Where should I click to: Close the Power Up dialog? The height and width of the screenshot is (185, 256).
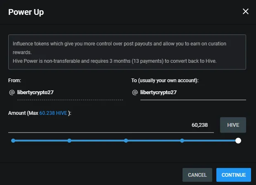pos(246,12)
